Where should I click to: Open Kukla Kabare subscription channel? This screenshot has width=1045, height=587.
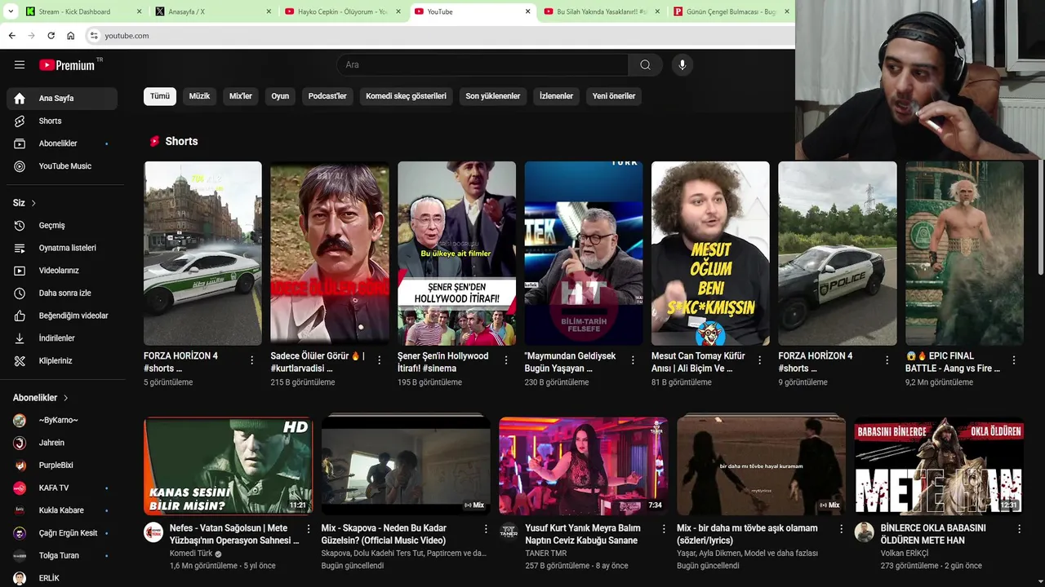coord(62,510)
